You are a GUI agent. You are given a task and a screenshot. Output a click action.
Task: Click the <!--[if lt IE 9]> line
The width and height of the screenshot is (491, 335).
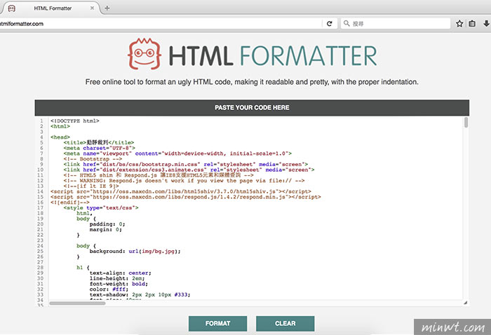pos(91,186)
